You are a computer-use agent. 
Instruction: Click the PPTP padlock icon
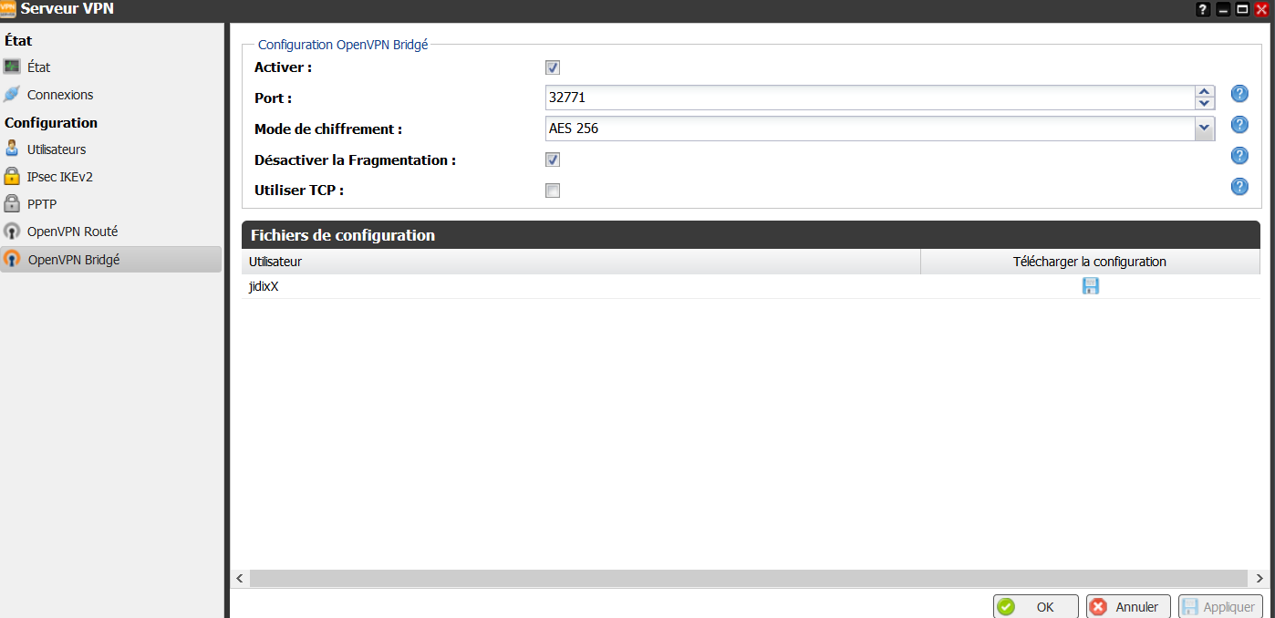point(12,203)
